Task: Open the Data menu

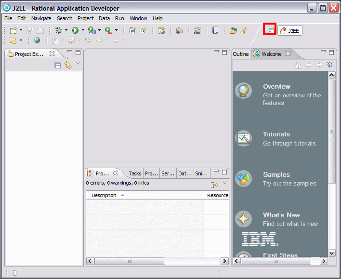Action: (104, 18)
